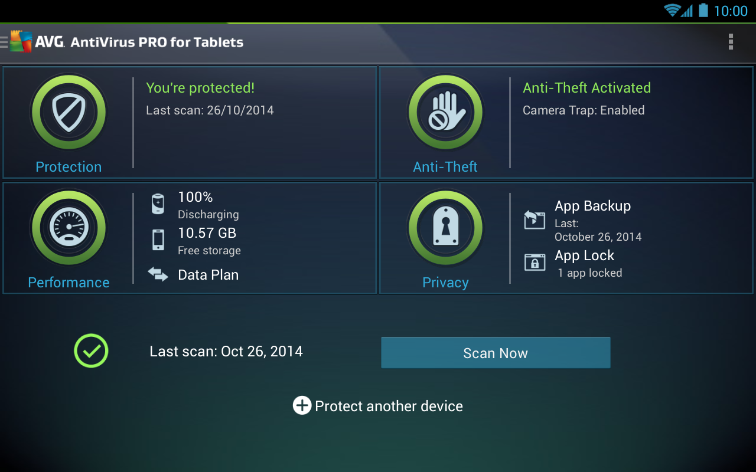Open the navigation drawer handle

click(x=5, y=41)
